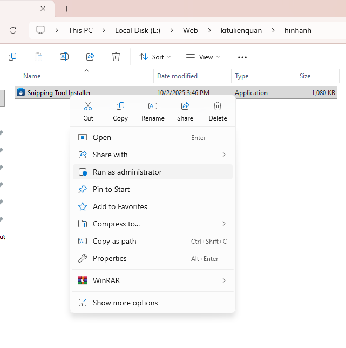This screenshot has height=348, width=346.
Task: Click the PC monitor icon in address bar
Action: click(x=40, y=30)
